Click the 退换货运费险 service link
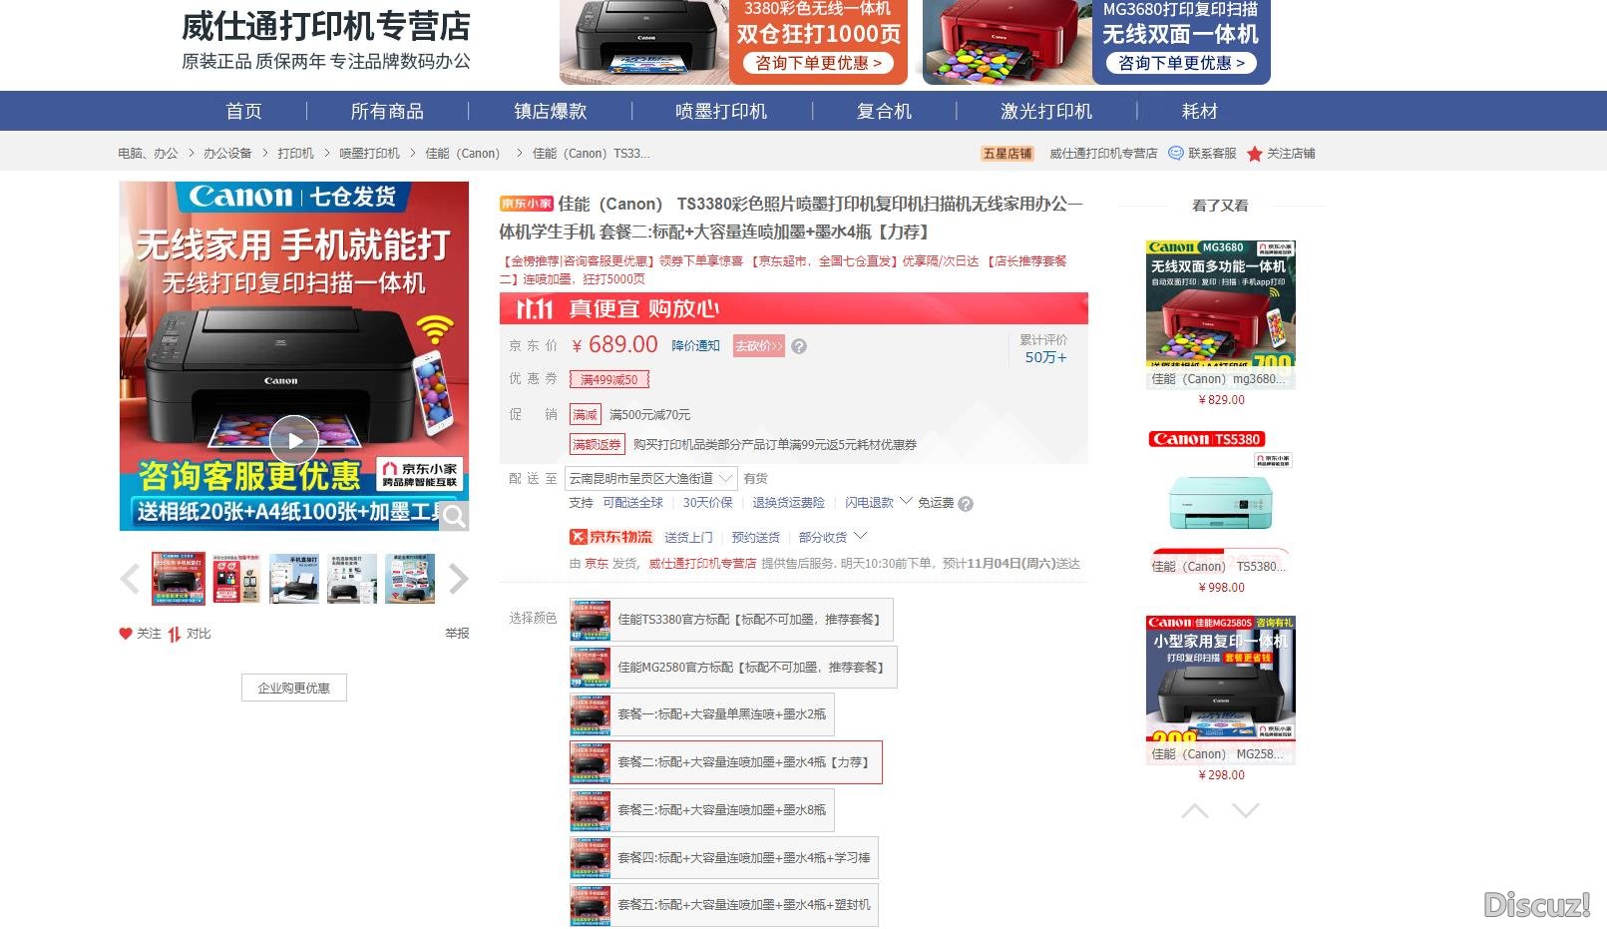Screen dimensions: 1607x929 tap(788, 503)
